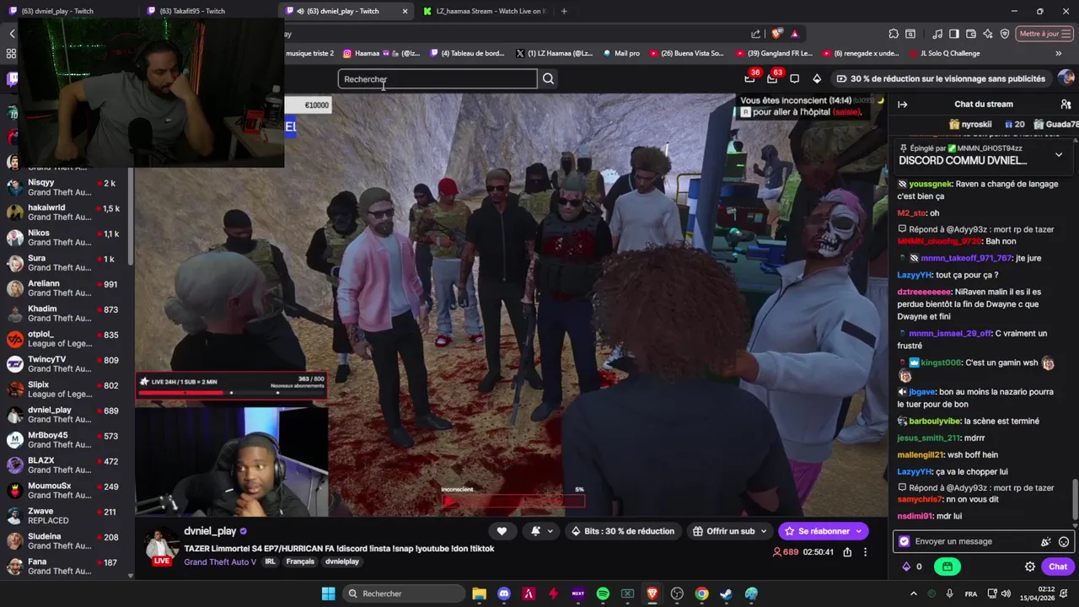Click the browser music note icon

937,34
